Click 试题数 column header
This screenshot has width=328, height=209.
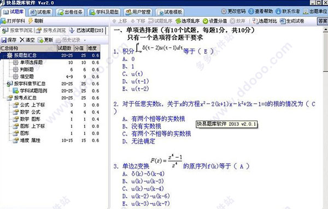pos(66,48)
